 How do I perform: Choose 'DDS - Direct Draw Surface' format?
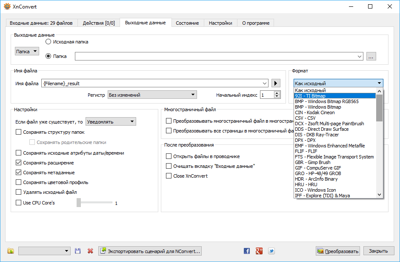coord(335,129)
